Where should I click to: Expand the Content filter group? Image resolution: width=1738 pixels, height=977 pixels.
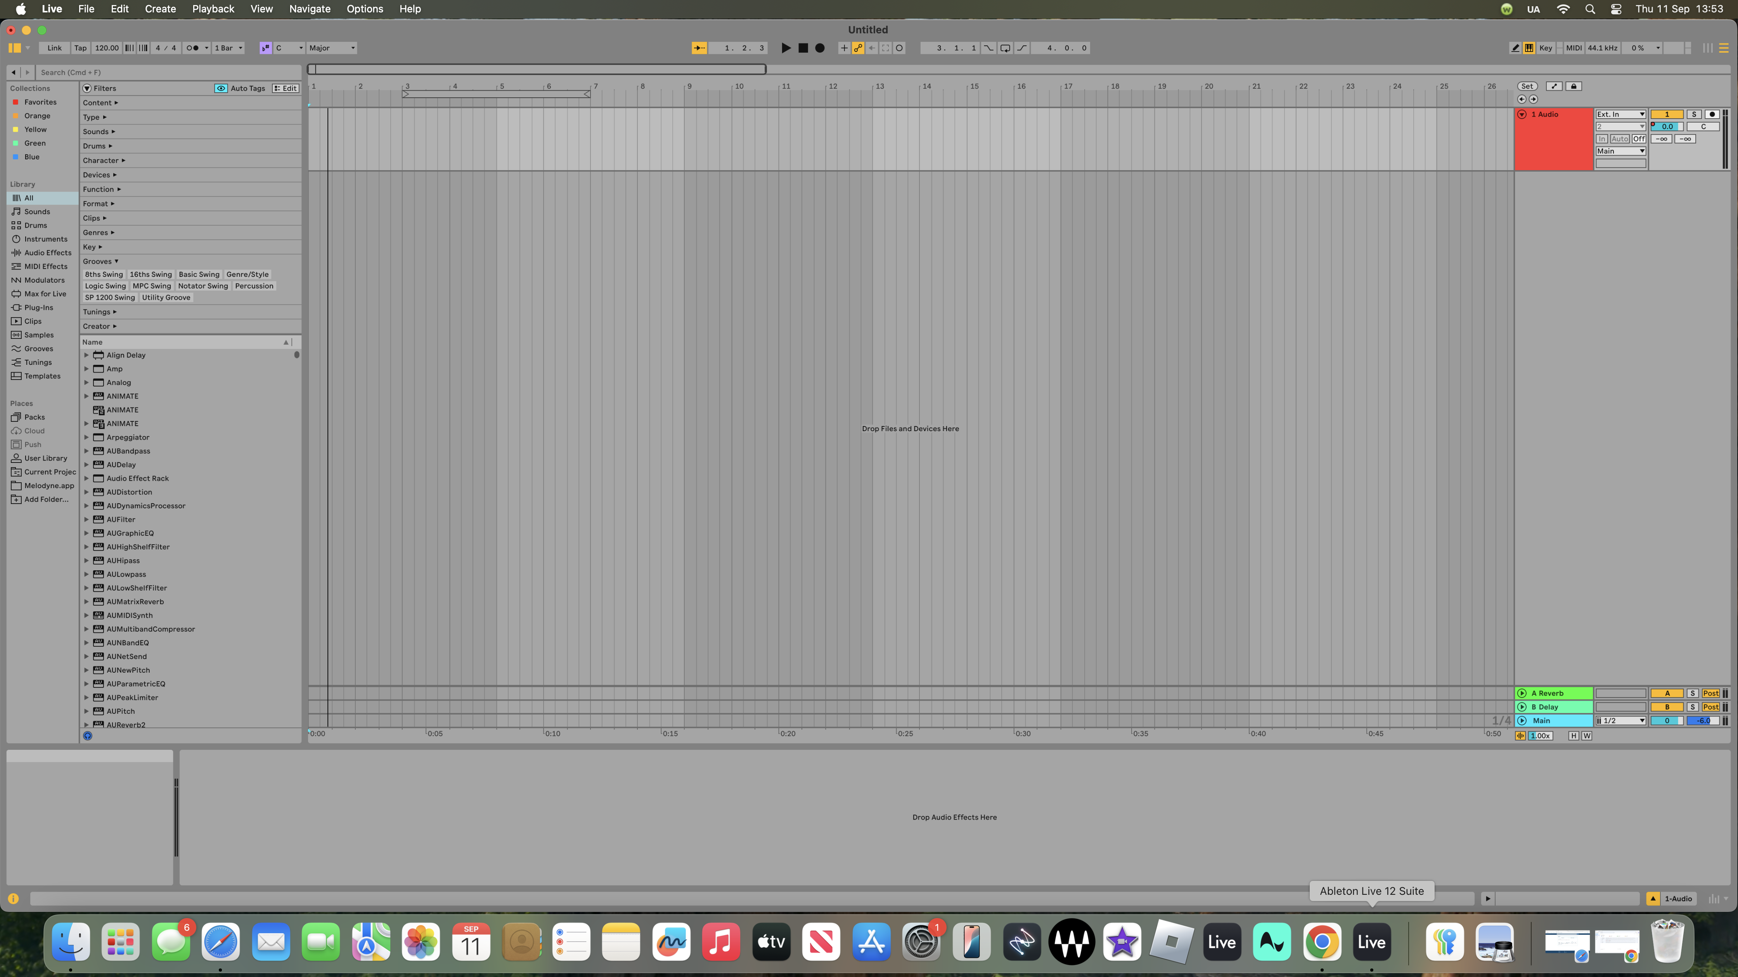[x=100, y=102]
